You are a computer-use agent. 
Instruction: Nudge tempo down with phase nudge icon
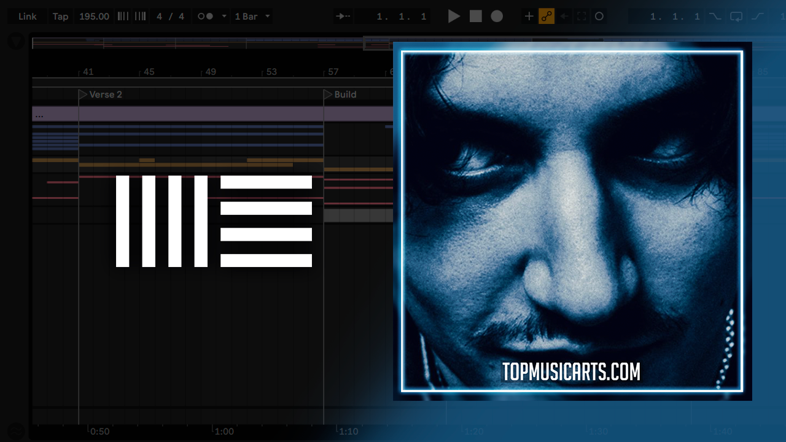tap(123, 17)
